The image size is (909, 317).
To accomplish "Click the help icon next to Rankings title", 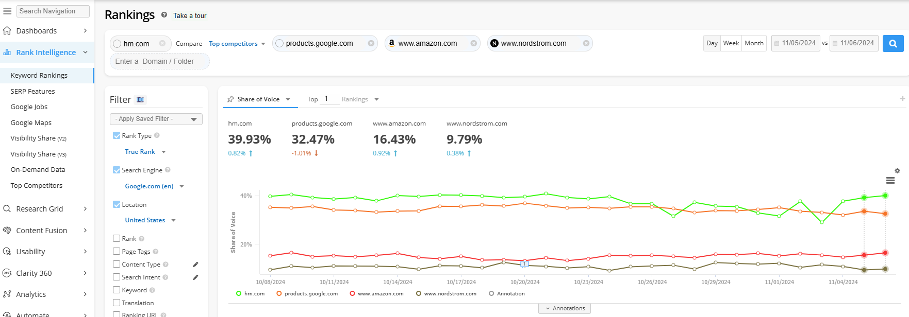I will tap(164, 15).
